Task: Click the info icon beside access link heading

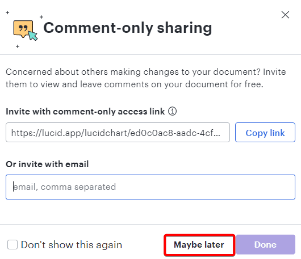Action: [x=173, y=111]
